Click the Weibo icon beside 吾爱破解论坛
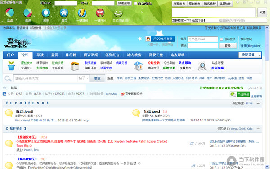Screen dimensions: 270x169 [x=122, y=94]
